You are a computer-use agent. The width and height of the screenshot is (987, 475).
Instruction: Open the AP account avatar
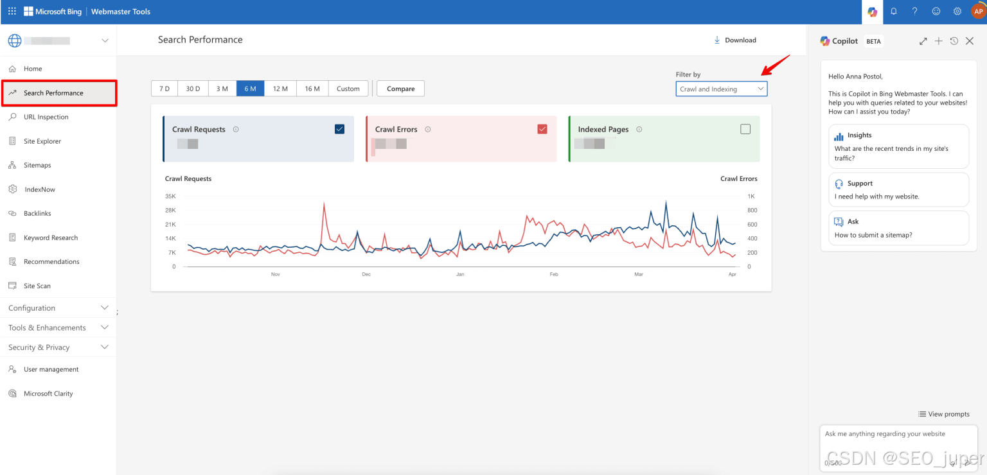click(x=978, y=12)
